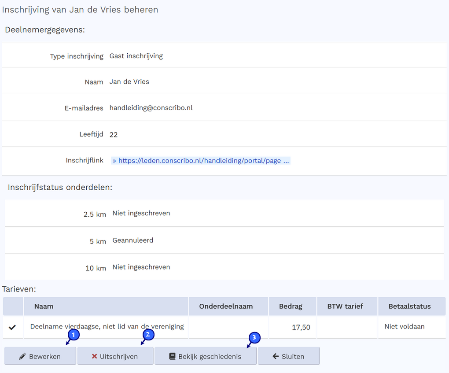The image size is (449, 373).
Task: Sort by the Naam column header
Action: 44,306
